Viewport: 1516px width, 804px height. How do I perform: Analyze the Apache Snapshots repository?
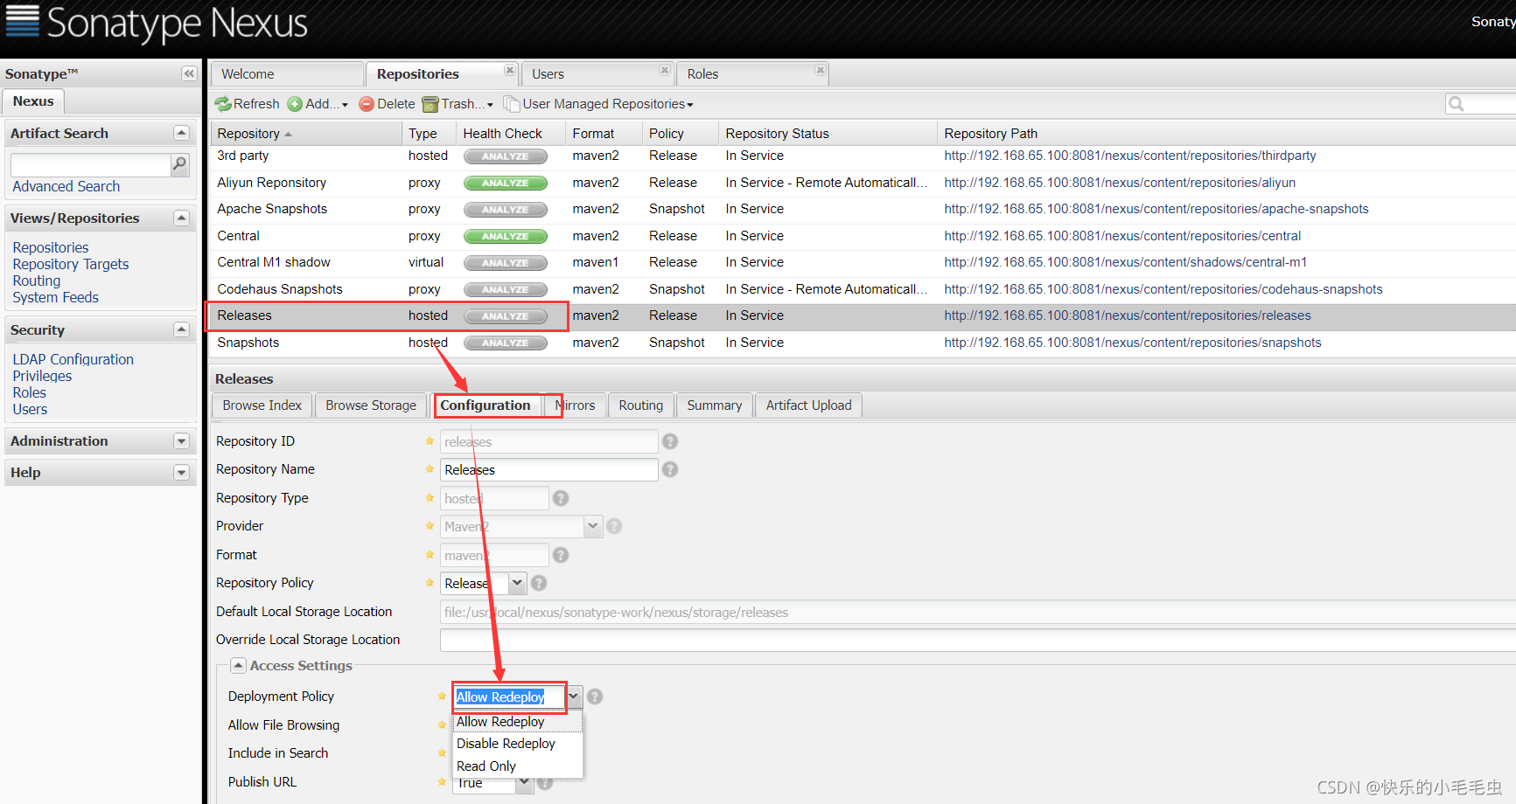click(x=505, y=210)
